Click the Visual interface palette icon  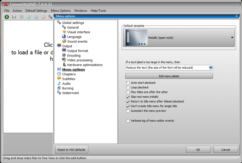(64, 32)
